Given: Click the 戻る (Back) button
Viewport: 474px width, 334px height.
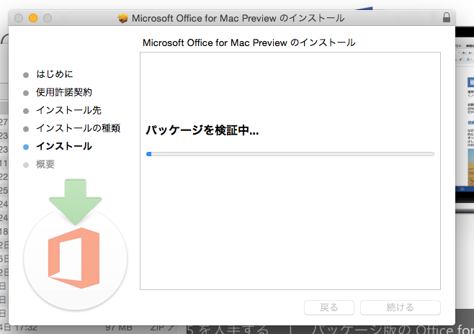Looking at the screenshot, I should click(x=329, y=307).
